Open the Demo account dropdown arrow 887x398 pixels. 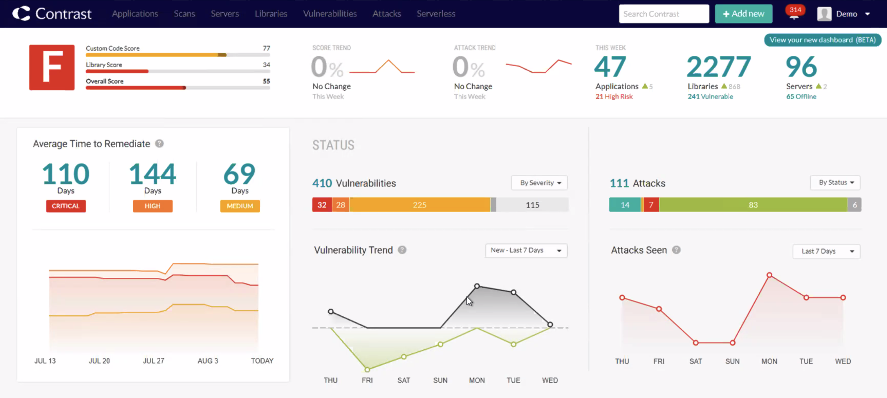(x=868, y=14)
